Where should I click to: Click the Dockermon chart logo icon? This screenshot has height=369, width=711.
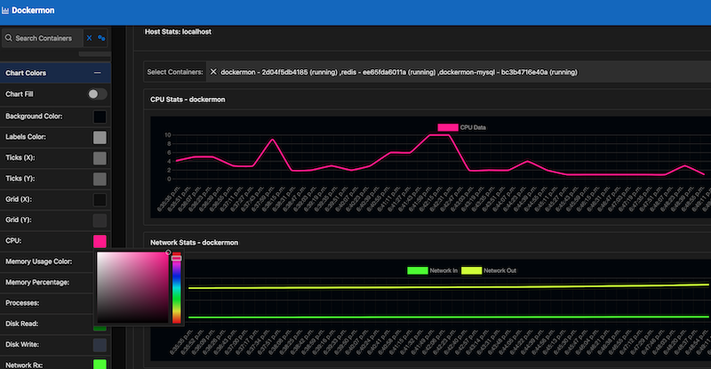5,11
